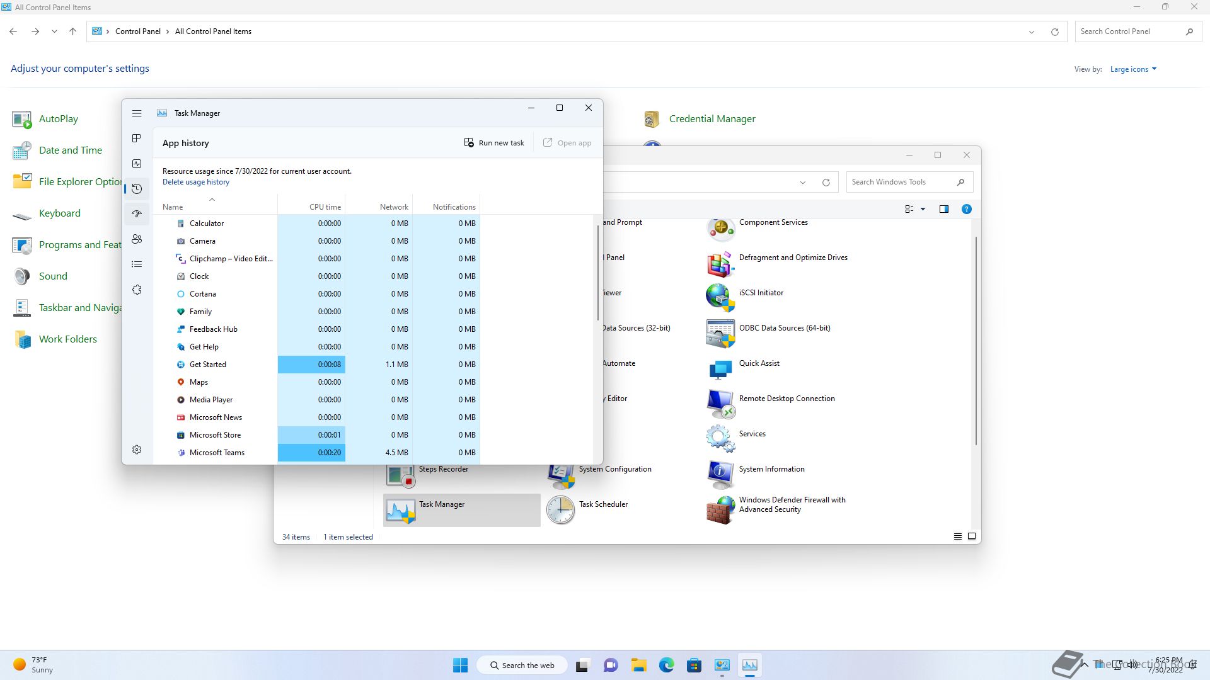This screenshot has height=680, width=1210.
Task: Select Microsoft Store row in App history
Action: [316, 435]
